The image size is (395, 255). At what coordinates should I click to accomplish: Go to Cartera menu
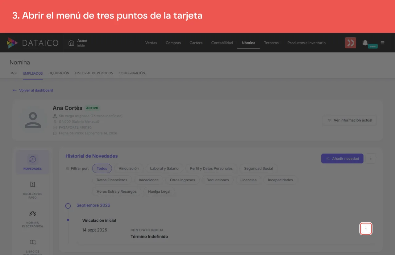tap(196, 43)
